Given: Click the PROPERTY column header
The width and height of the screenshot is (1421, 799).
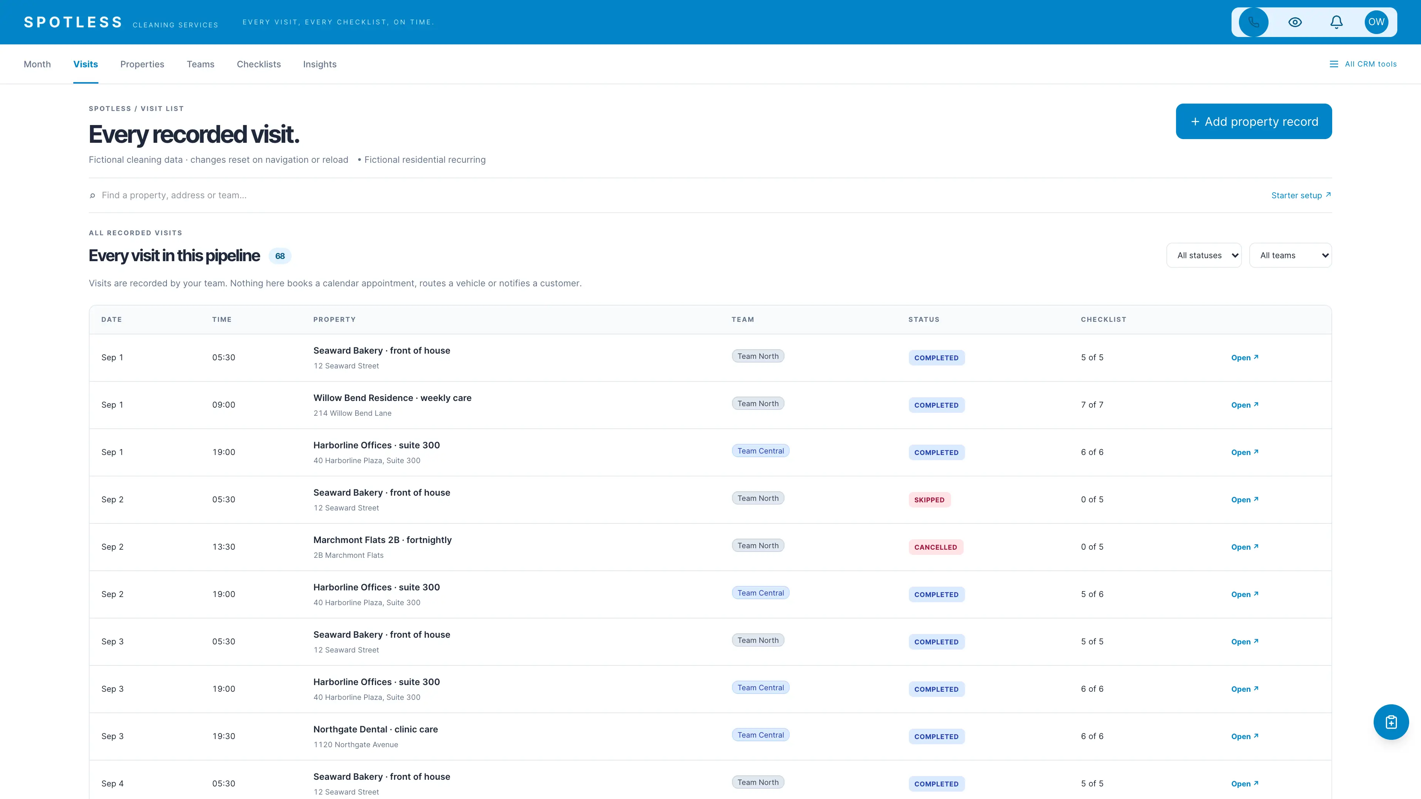Looking at the screenshot, I should point(334,319).
